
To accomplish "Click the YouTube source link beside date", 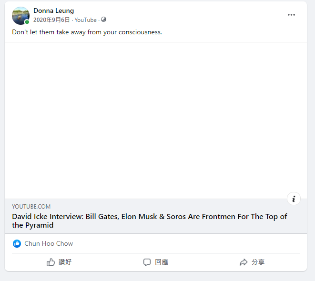I will coord(85,20).
